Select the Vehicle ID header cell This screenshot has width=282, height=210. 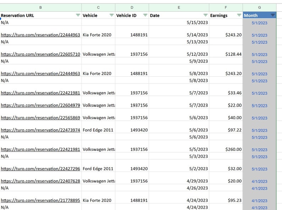[132, 15]
